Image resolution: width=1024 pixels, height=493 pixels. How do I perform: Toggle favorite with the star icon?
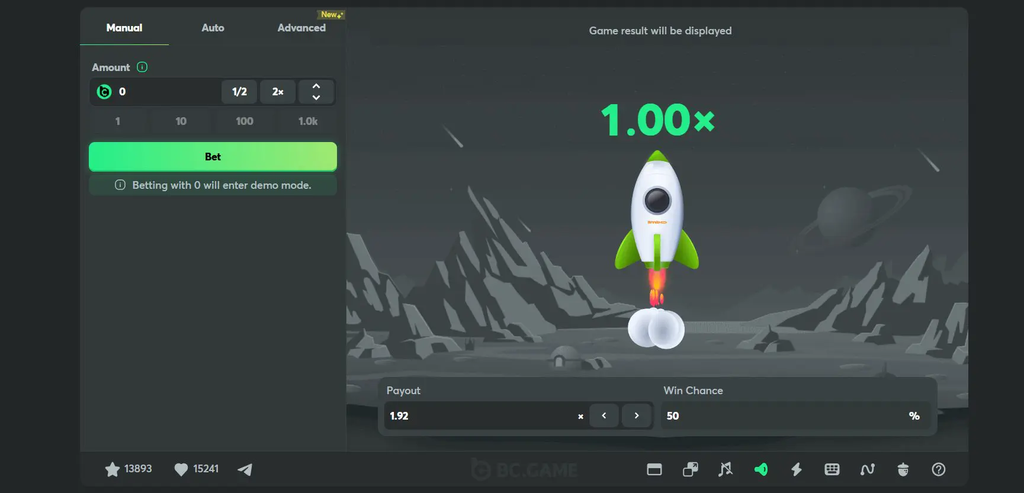[x=112, y=469]
